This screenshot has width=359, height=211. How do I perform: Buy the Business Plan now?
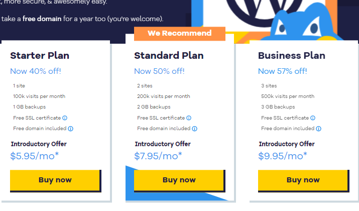[304, 181]
